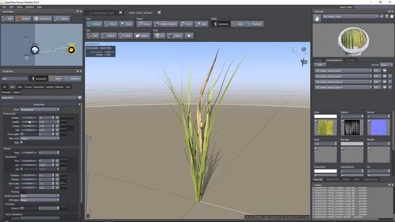Open the material name dropdown in Materials
This screenshot has height=222, width=395.
pos(351,17)
